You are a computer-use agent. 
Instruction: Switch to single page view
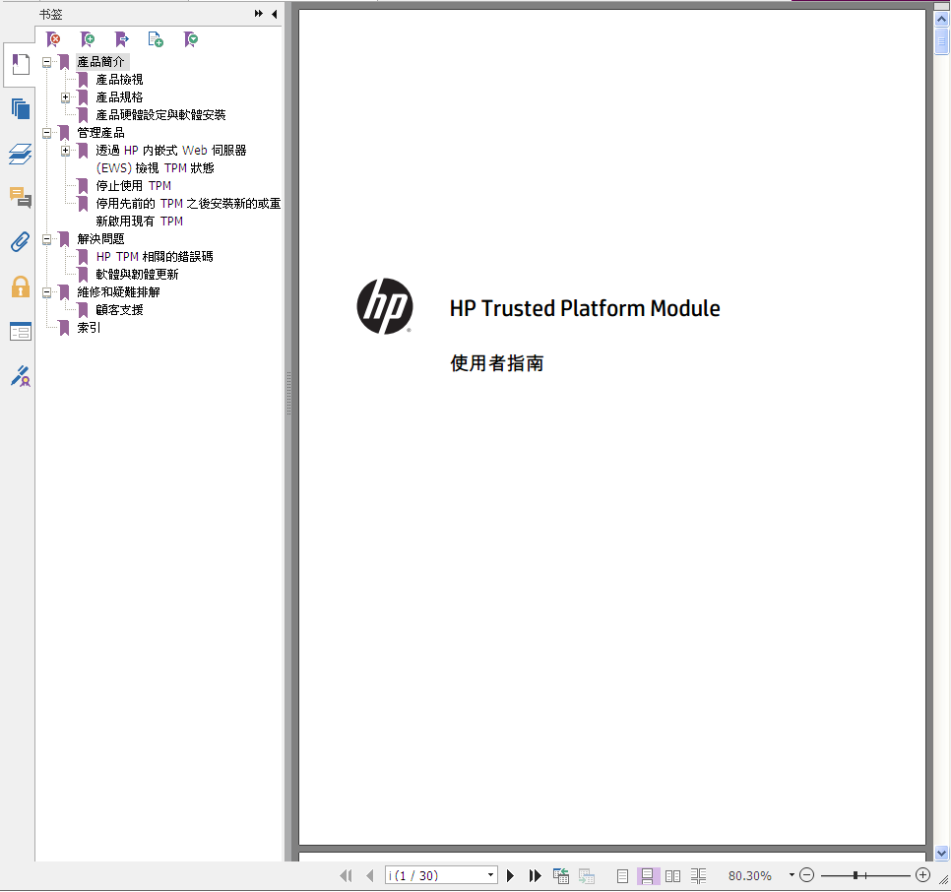pos(622,875)
